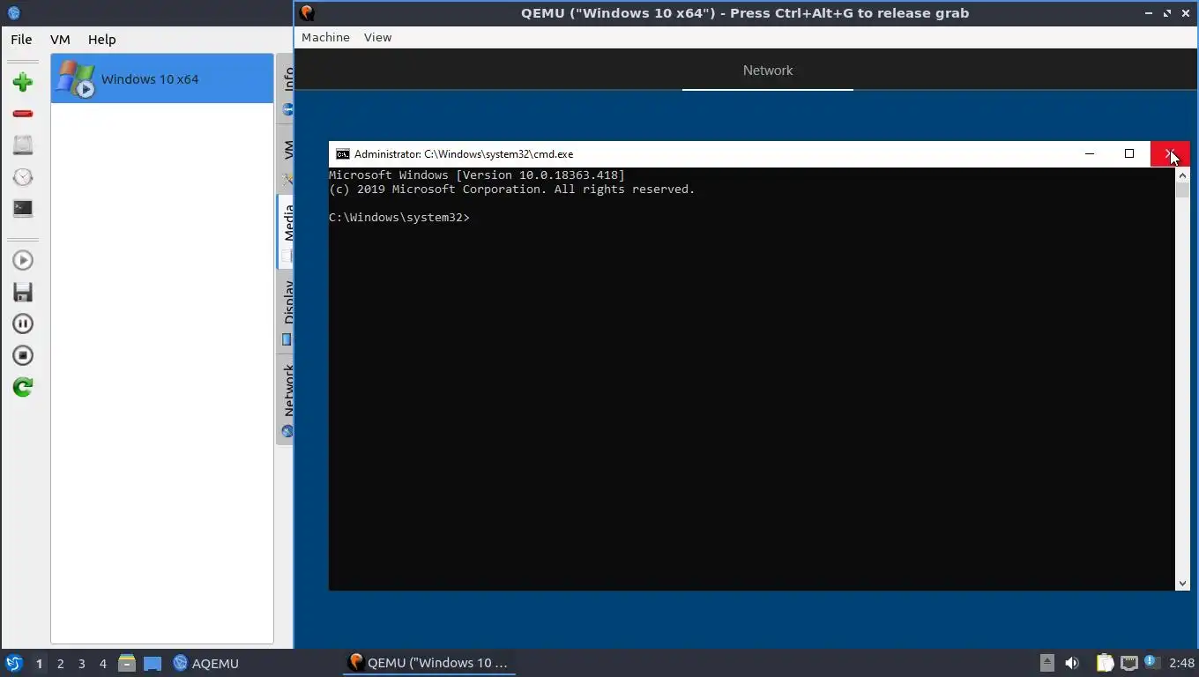
Task: Click the Microsoft Windows version text line
Action: [x=477, y=175]
